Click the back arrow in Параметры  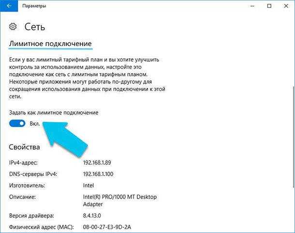[x=9, y=6]
